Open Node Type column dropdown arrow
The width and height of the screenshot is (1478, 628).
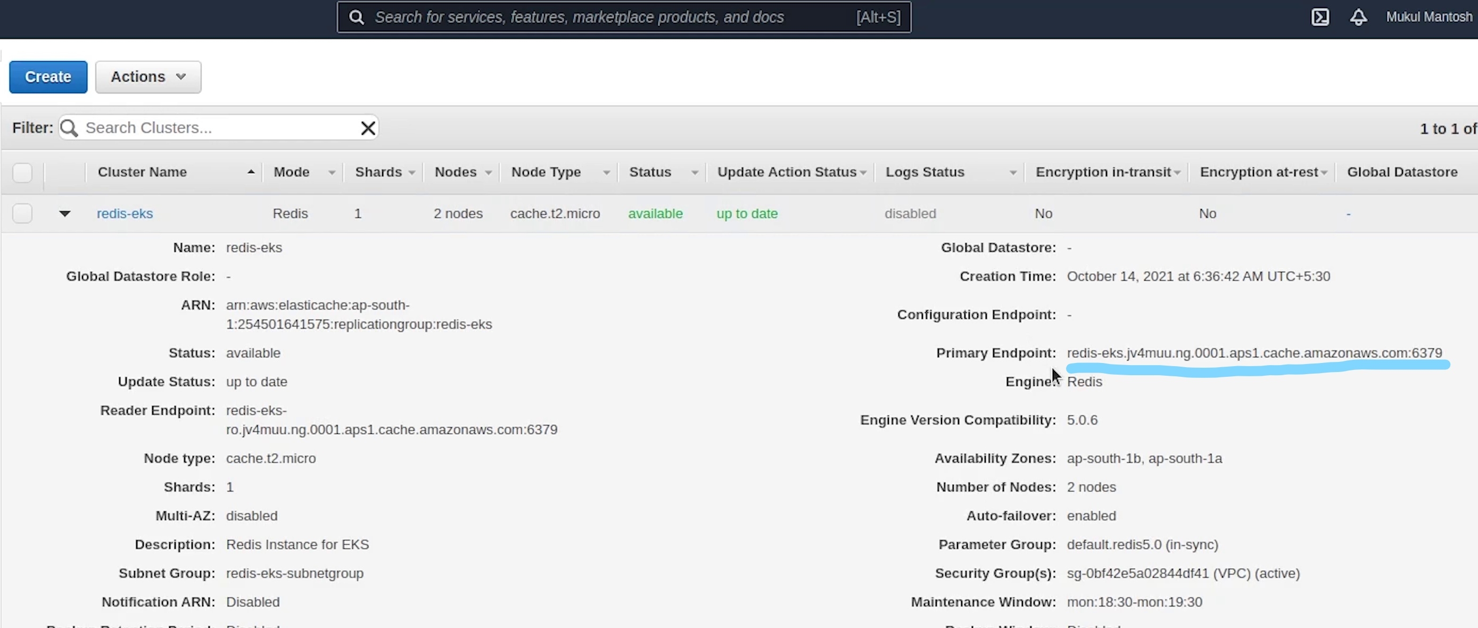point(606,172)
